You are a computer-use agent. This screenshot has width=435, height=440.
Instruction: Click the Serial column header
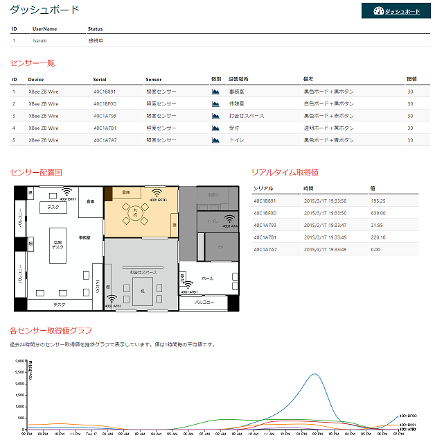tap(100, 80)
